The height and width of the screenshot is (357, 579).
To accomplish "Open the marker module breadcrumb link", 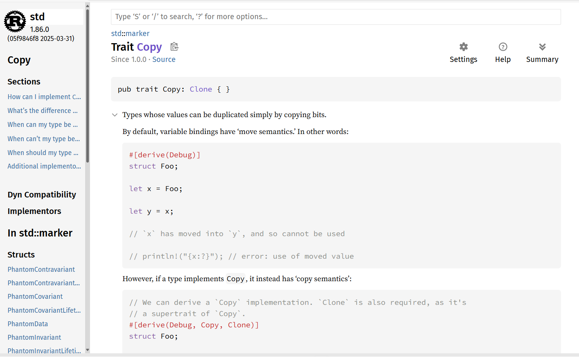I will [x=137, y=33].
